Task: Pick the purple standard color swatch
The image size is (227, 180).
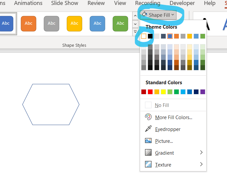Action: point(203,92)
